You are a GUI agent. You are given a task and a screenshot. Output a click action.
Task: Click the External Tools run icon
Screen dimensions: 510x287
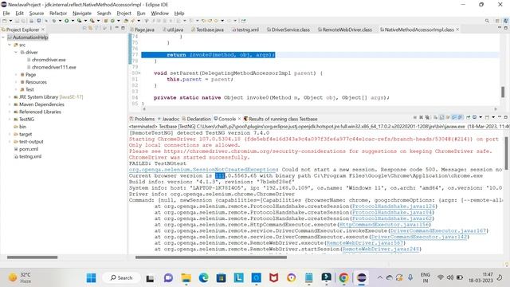[x=92, y=21]
